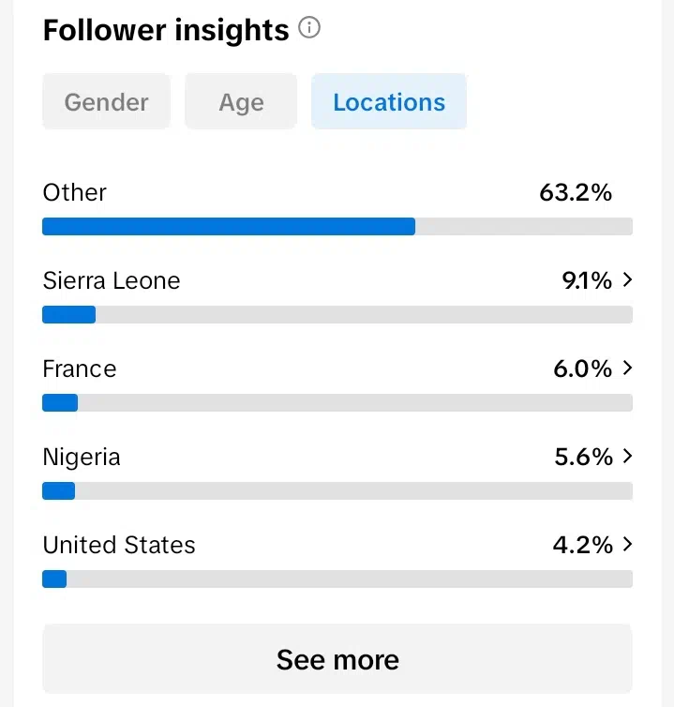Expand United States chevron arrow

[x=627, y=544]
